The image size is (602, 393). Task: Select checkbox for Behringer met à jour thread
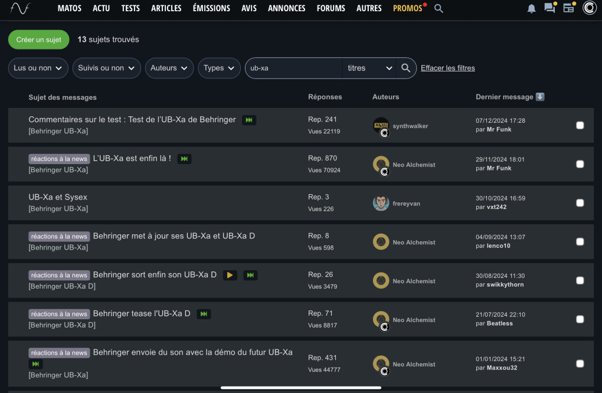[580, 242]
